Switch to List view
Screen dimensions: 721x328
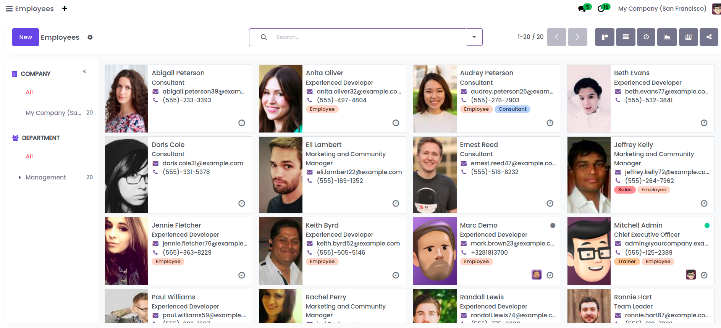626,37
